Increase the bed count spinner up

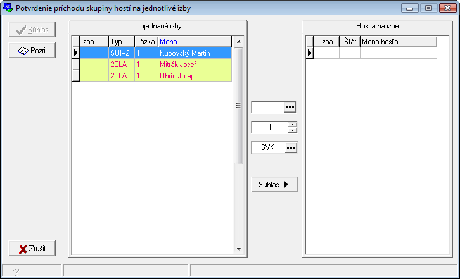(x=291, y=125)
